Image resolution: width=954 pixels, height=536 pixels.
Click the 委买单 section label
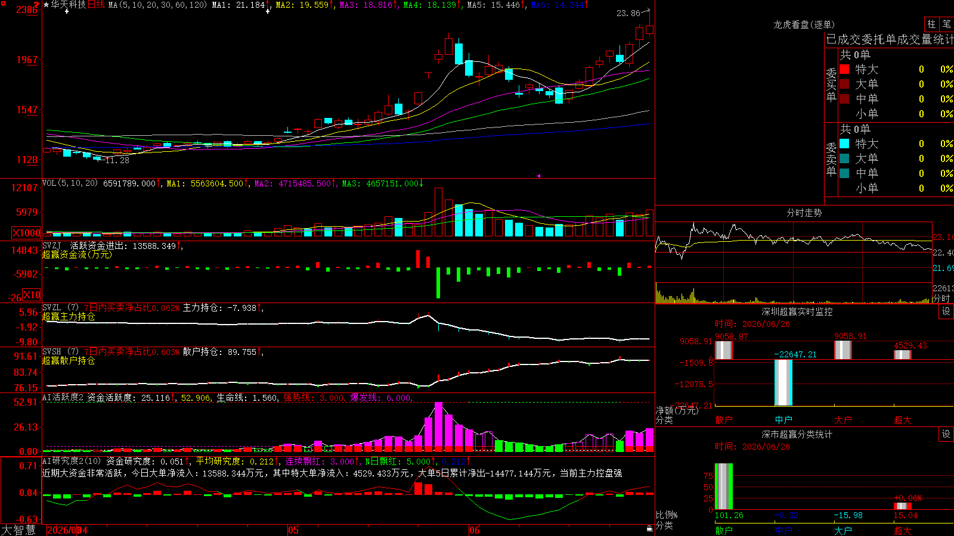point(831,85)
